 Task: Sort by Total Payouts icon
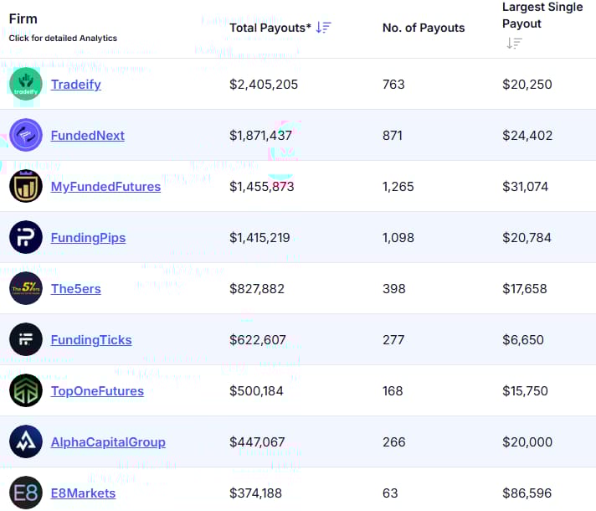point(323,28)
